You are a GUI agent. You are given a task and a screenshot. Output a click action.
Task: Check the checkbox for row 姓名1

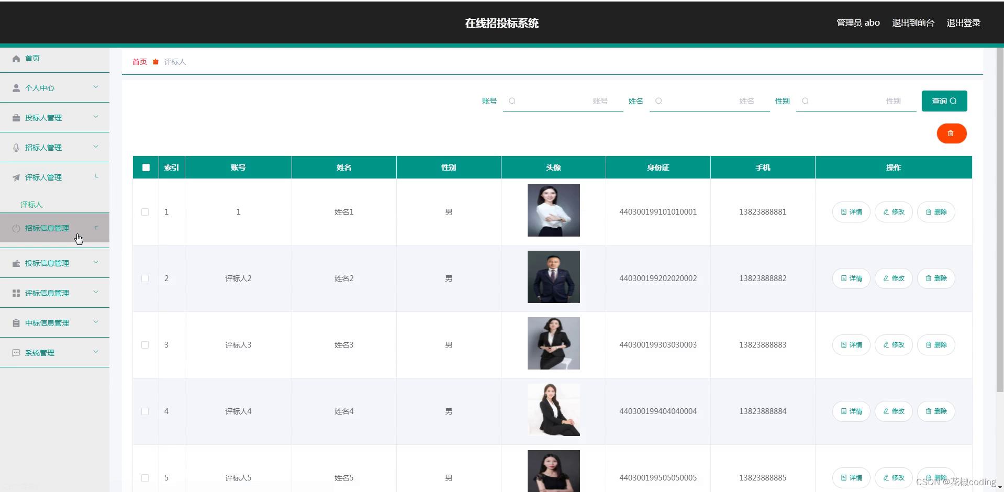[x=145, y=212]
